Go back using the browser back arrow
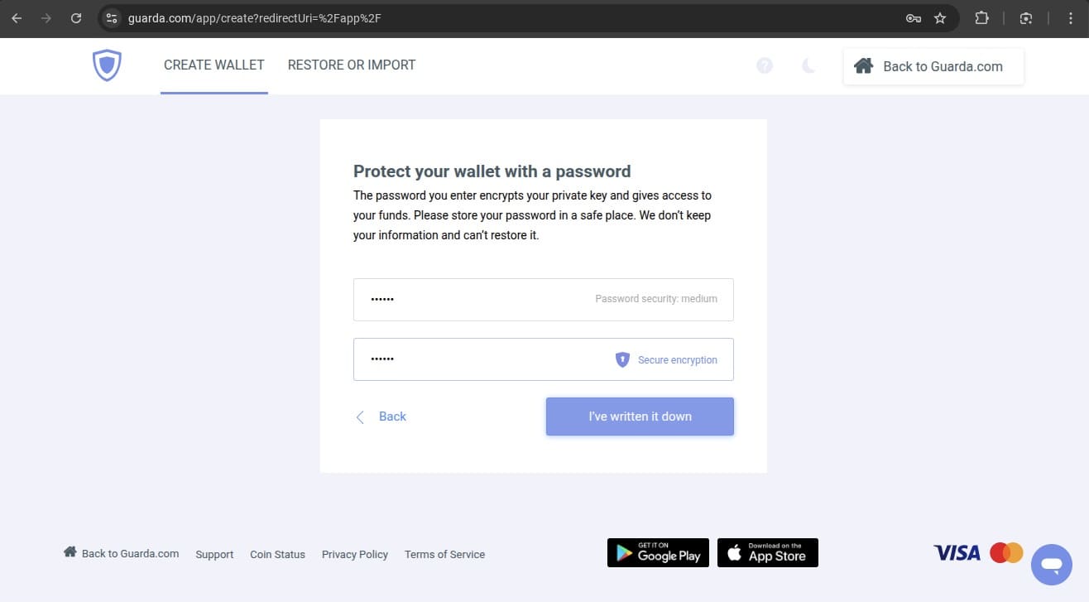 pyautogui.click(x=17, y=18)
